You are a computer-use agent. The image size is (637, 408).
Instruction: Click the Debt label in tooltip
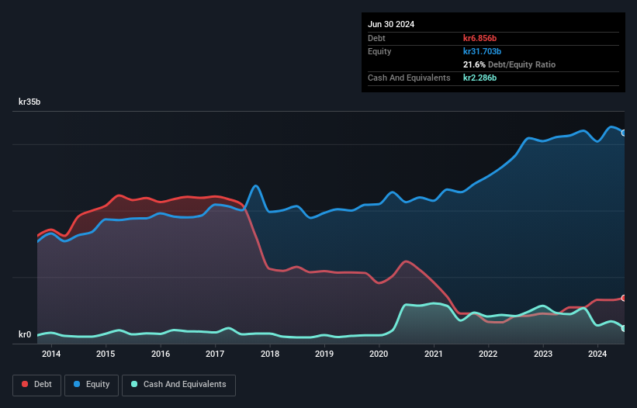[376, 38]
